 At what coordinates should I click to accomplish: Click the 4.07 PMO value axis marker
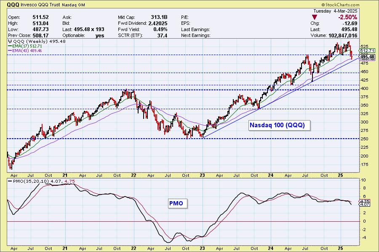[x=365, y=205]
